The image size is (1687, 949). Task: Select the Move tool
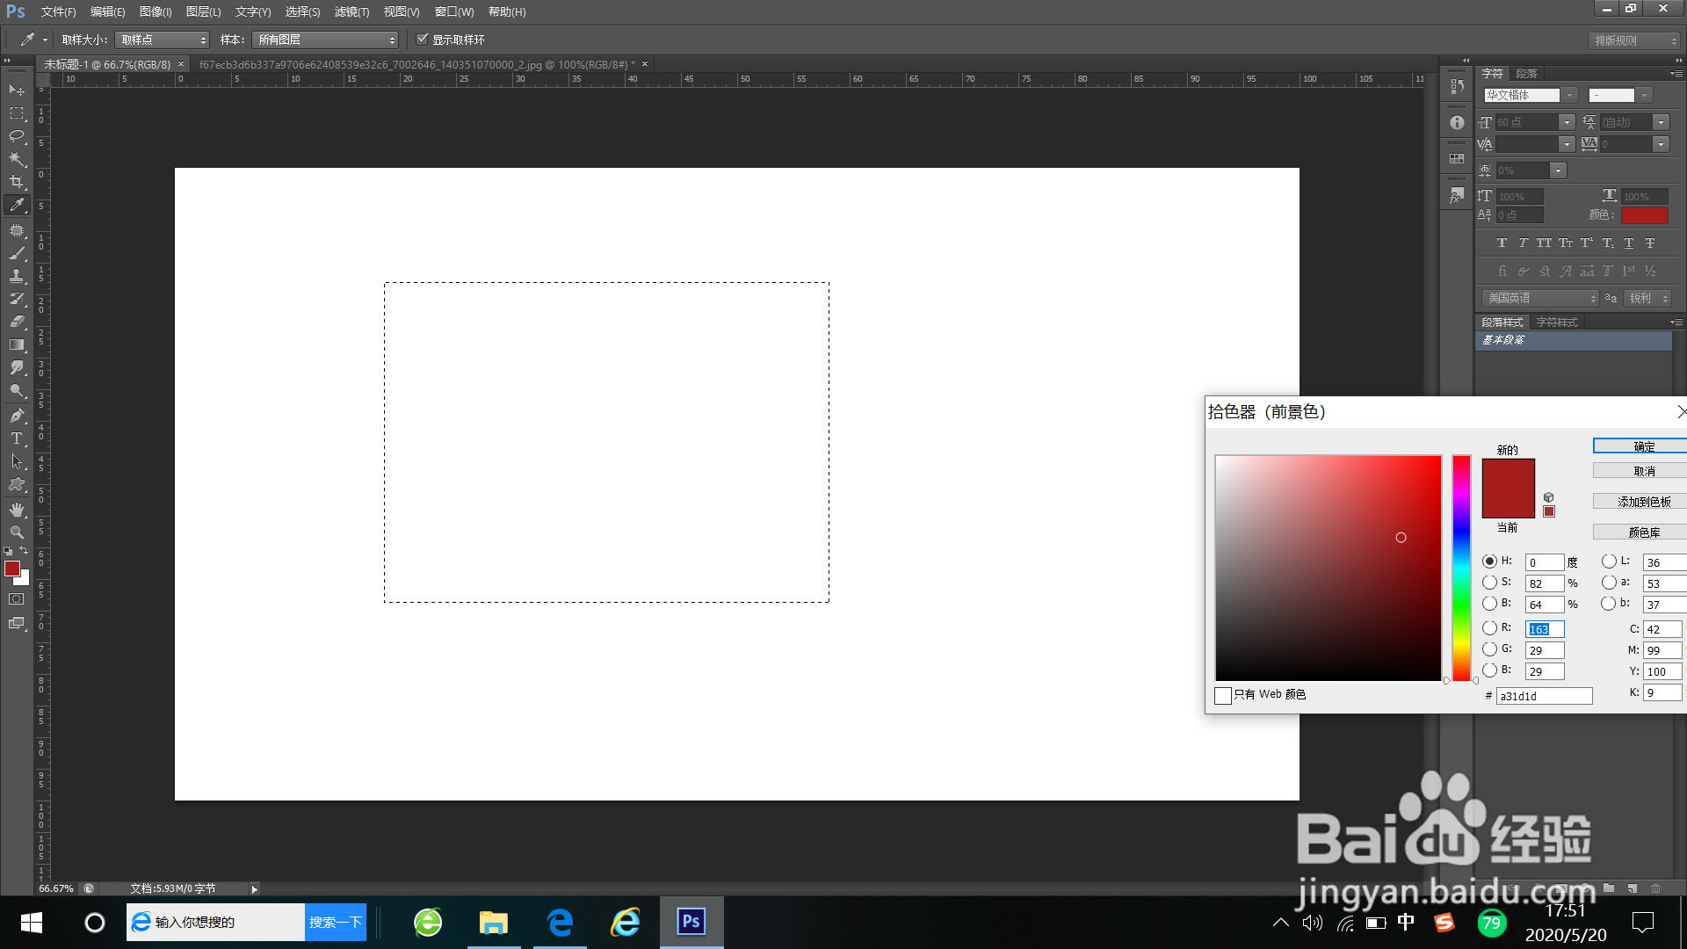point(17,90)
